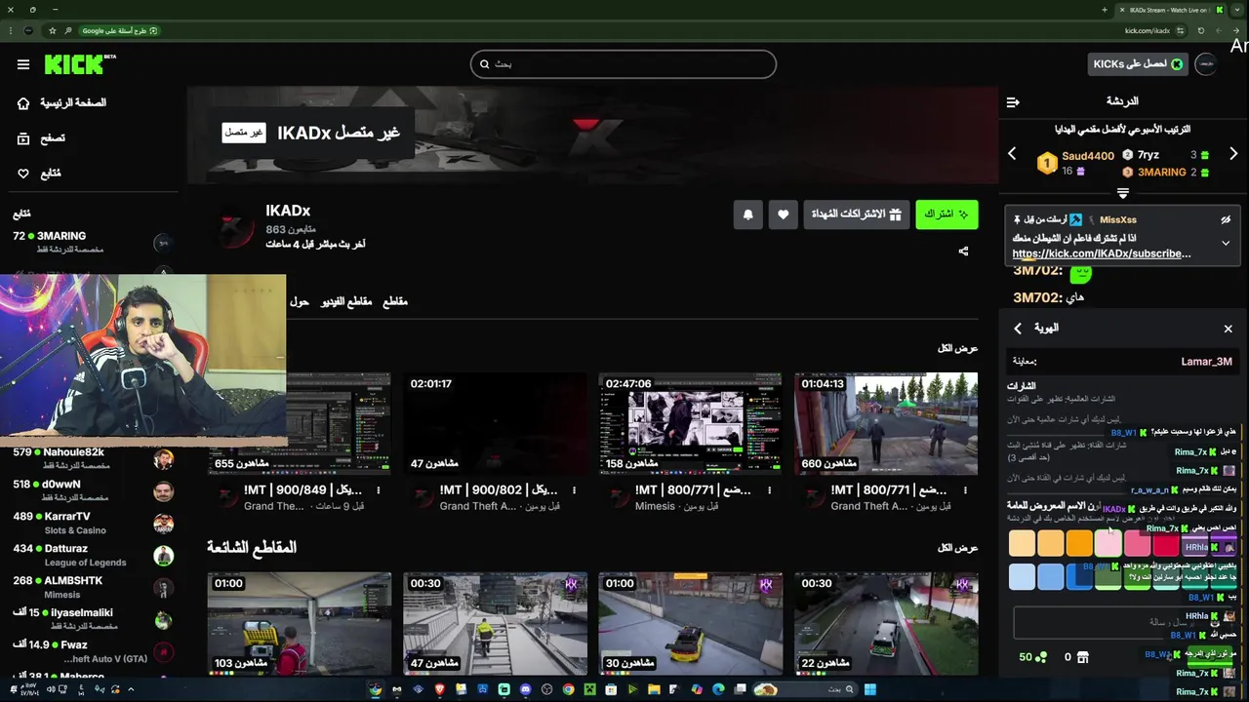1249x702 pixels.
Task: Open Discord from the taskbar
Action: click(x=525, y=689)
